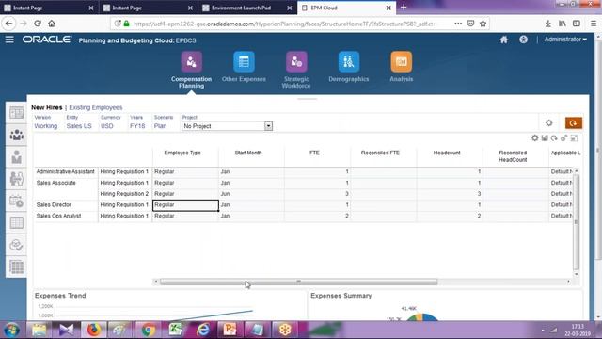Bookmark this page with the star icon
This screenshot has width=602, height=339.
point(483,24)
